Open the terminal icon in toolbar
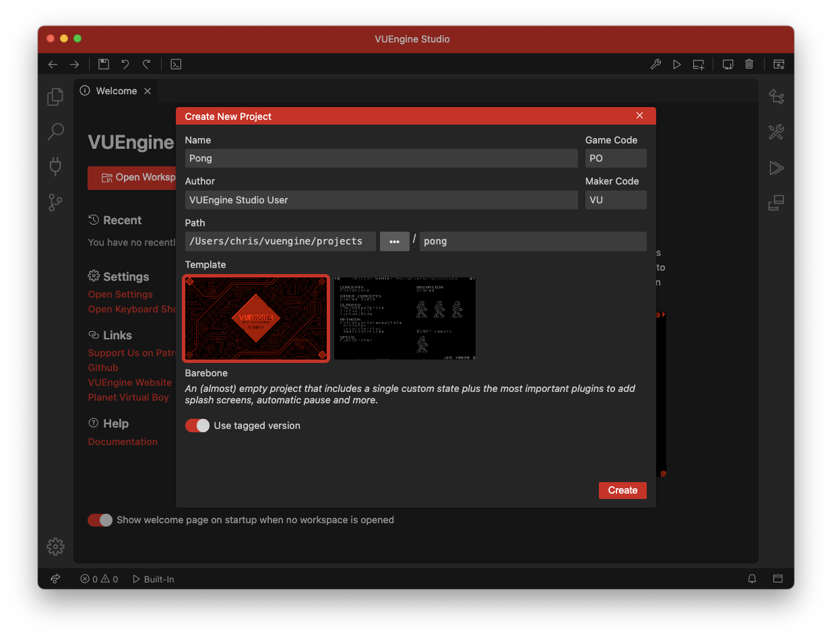Screen dimensions: 832x639 coord(176,64)
